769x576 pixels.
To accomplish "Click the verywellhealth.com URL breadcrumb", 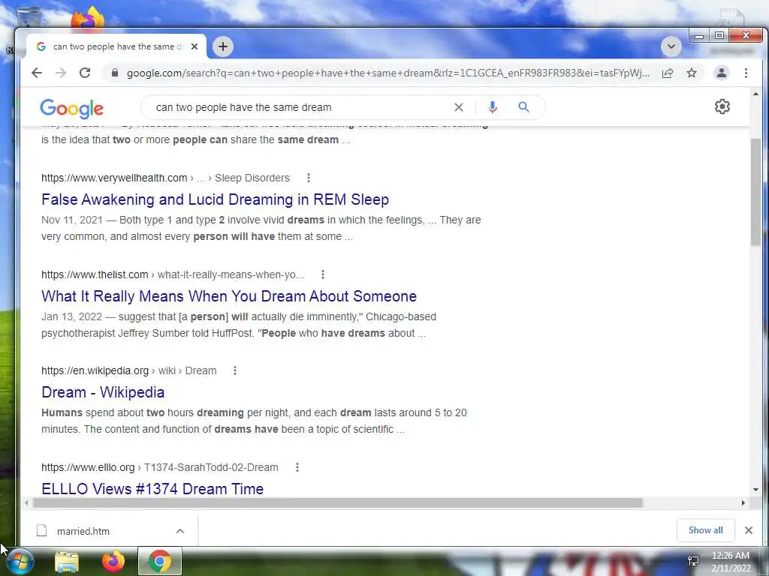I will pyautogui.click(x=165, y=178).
